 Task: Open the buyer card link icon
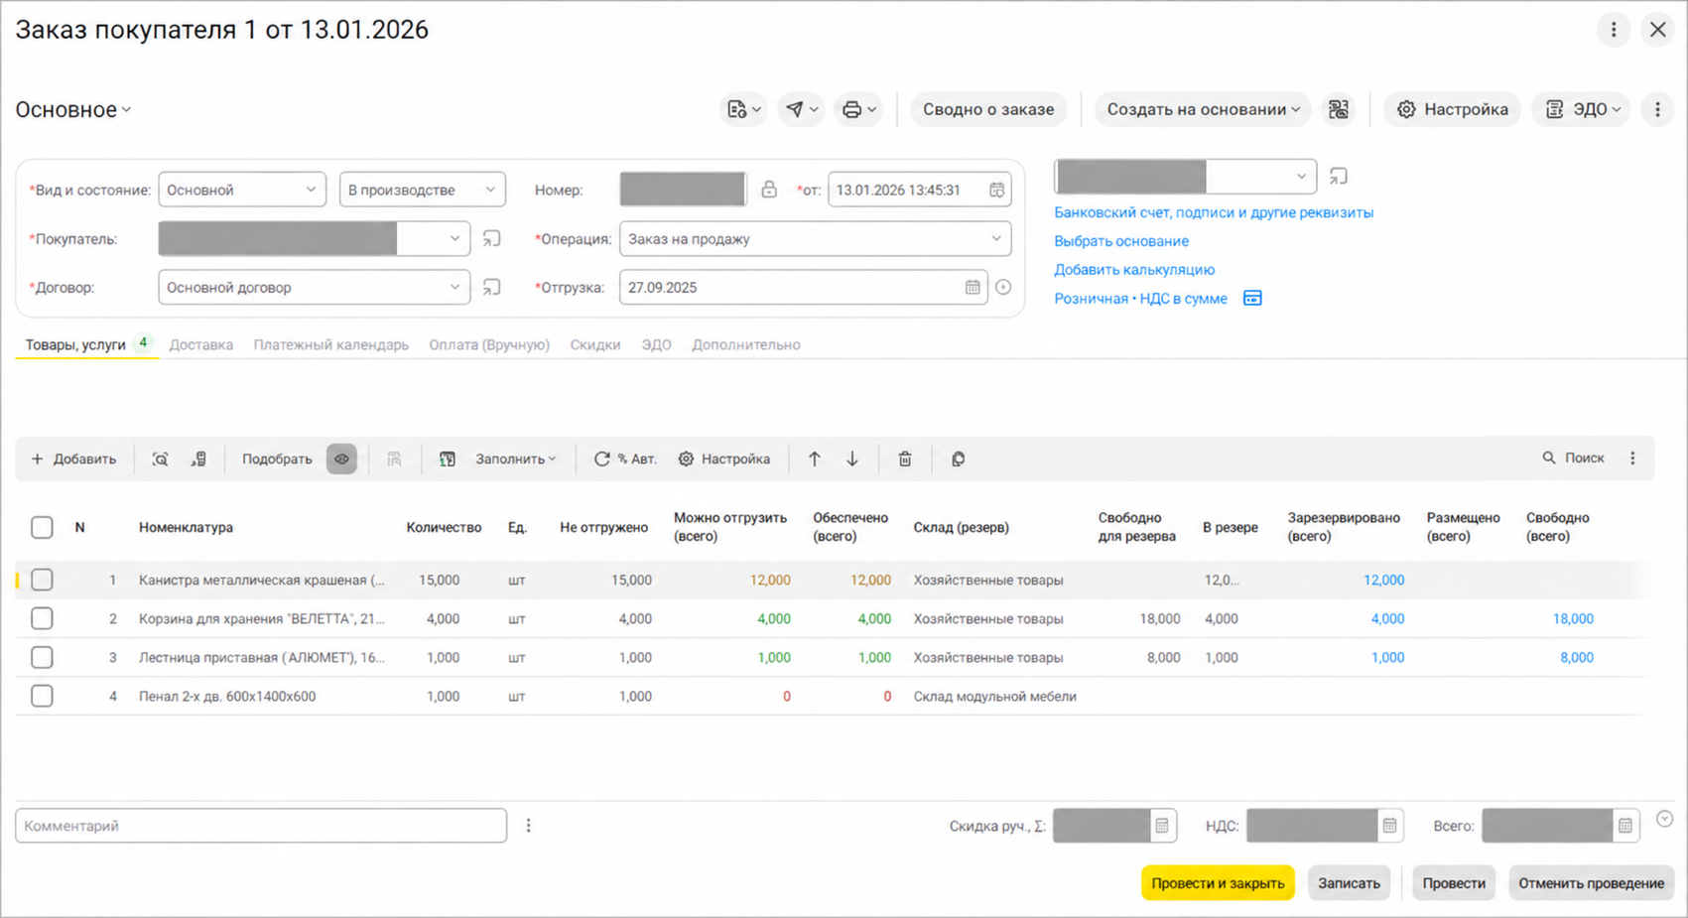pyautogui.click(x=492, y=239)
